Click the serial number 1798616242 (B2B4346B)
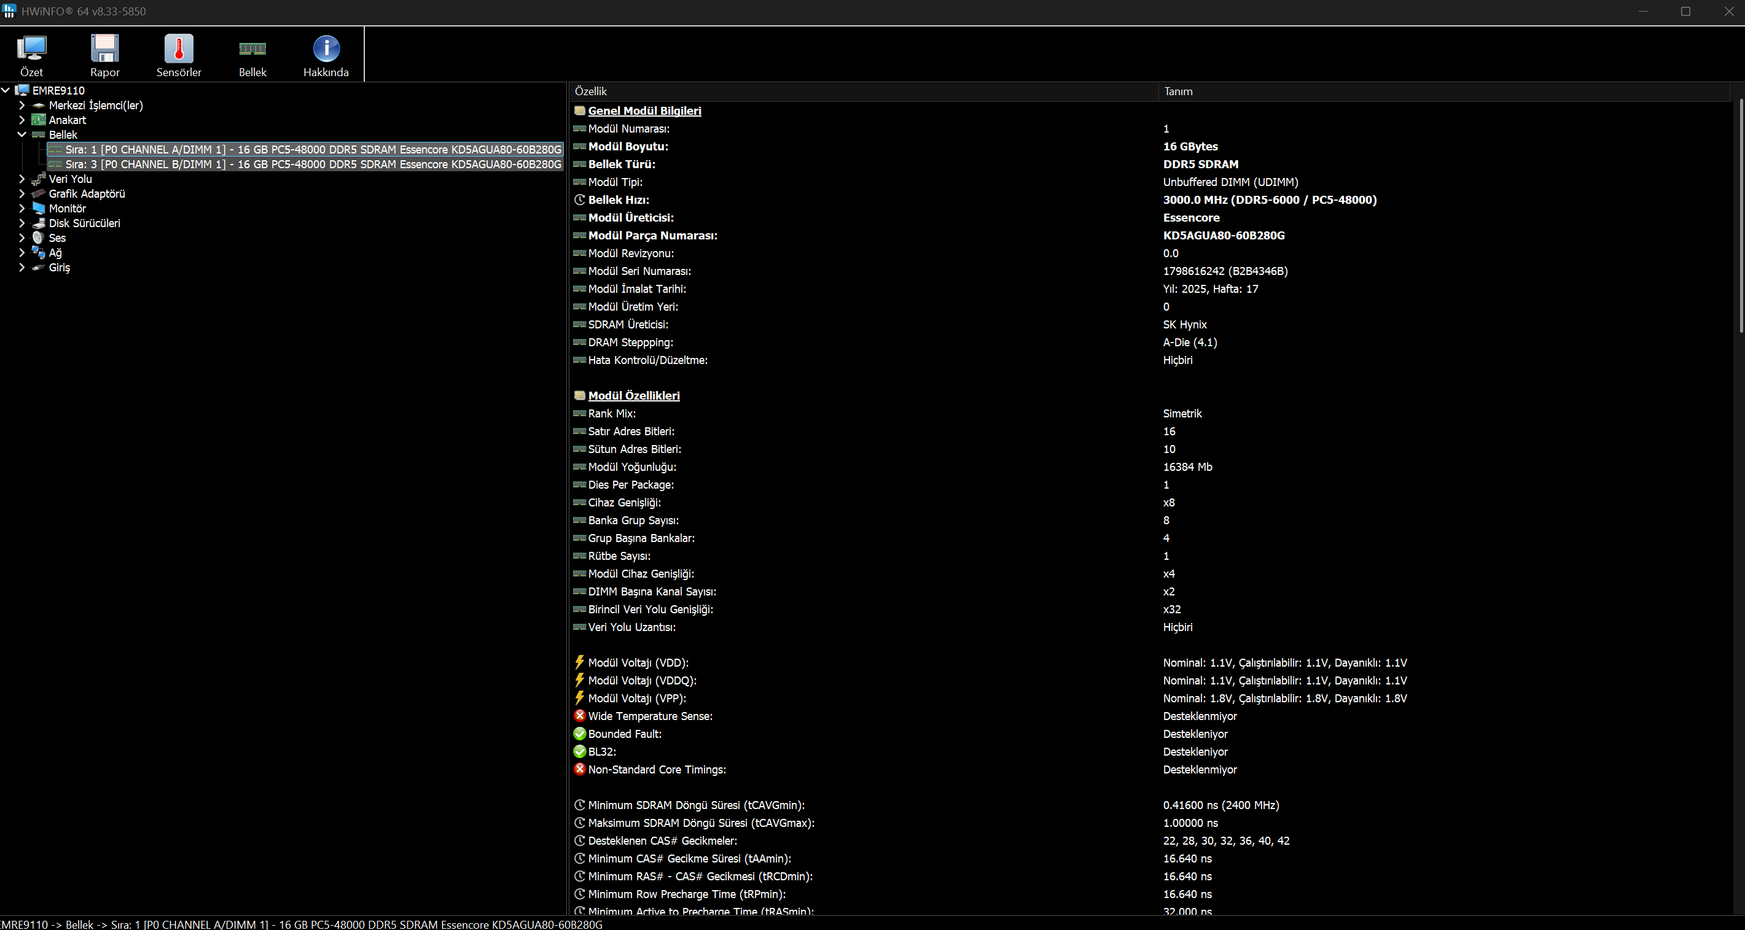The height and width of the screenshot is (930, 1745). [x=1225, y=271]
